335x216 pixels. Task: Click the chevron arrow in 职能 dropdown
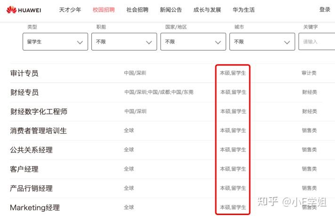[149, 42]
